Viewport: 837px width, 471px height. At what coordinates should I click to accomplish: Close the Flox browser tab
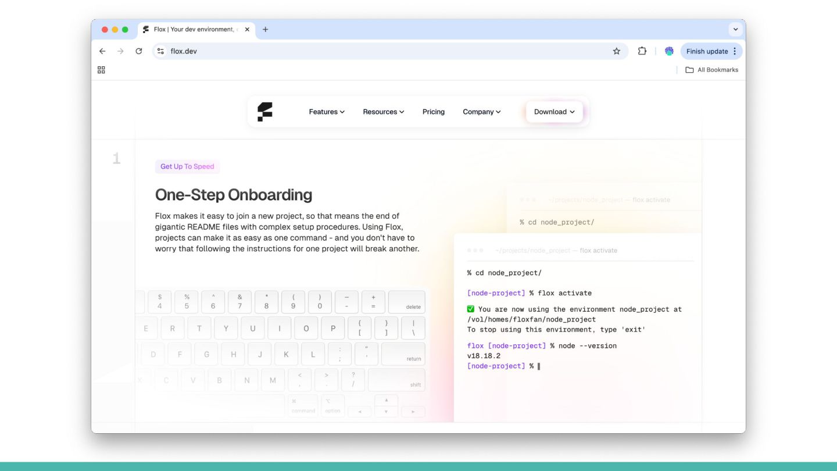[x=247, y=29]
